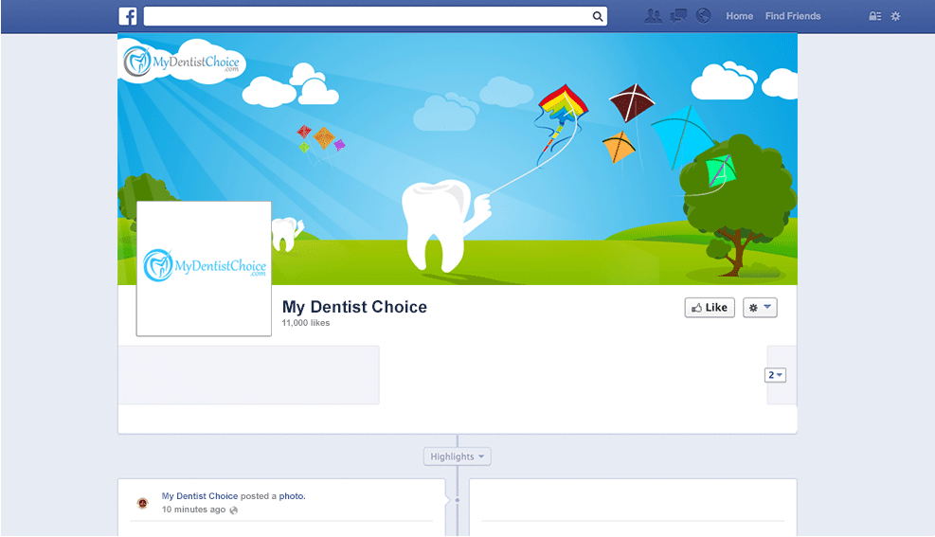Viewport: 935px width, 537px height.
Task: Like the My Dentist Choice page
Action: [x=710, y=308]
